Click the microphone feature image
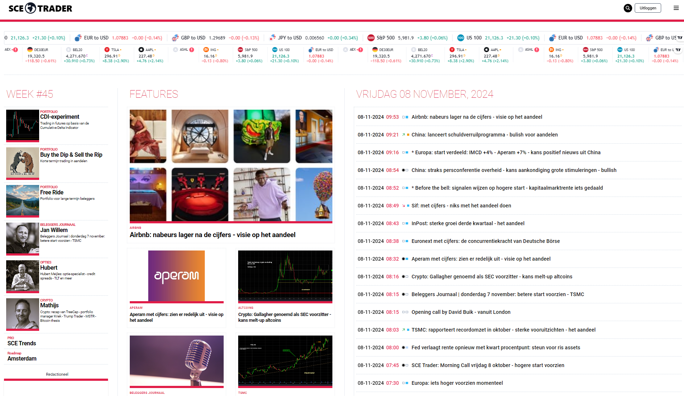684x396 pixels. 177,361
